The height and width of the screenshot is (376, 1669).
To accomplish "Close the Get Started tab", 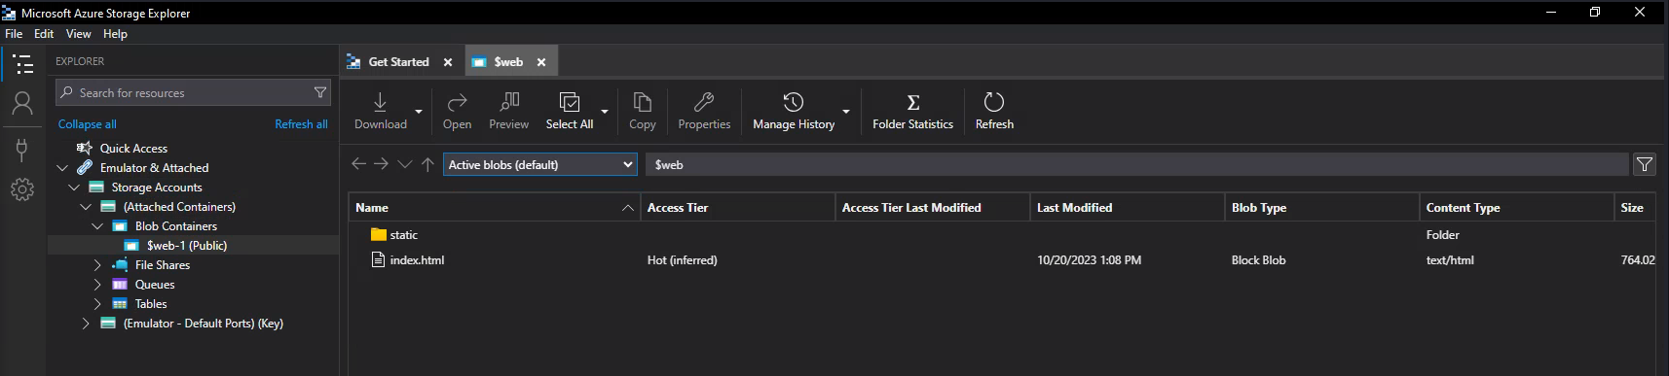I will click(x=448, y=62).
